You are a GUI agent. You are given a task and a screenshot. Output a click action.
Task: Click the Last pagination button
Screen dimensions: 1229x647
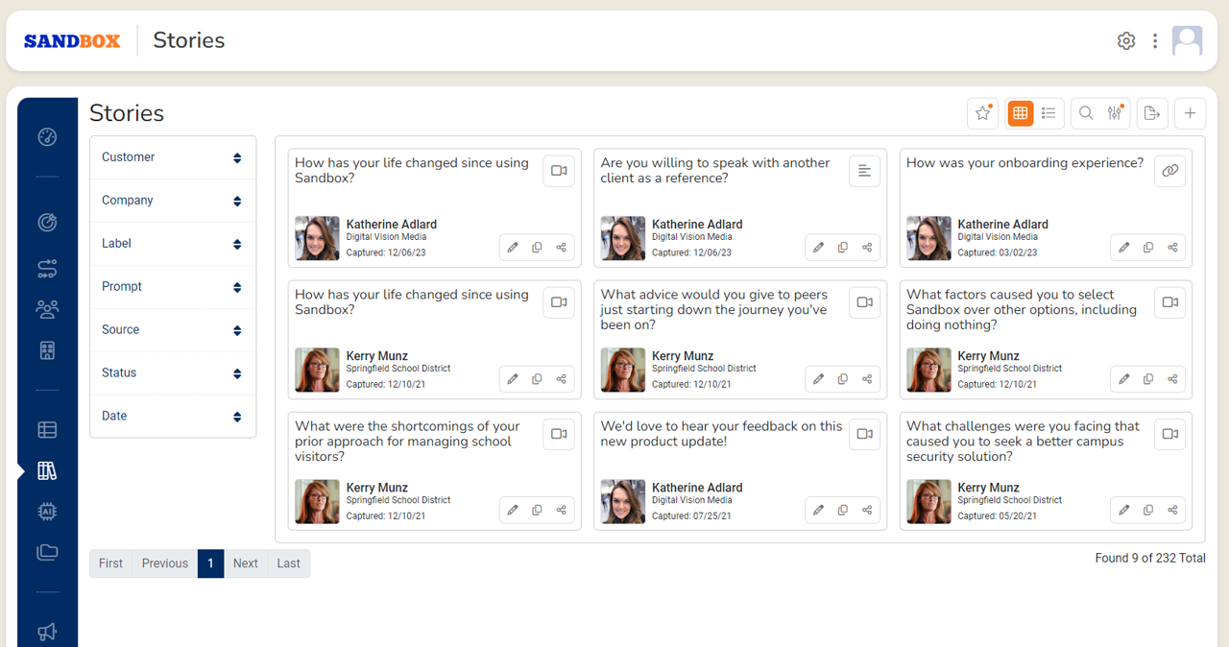(x=288, y=563)
